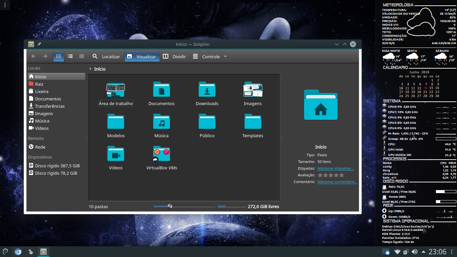Click the volume icon in the tray
Viewport: 457px width, 257px height.
coord(415,251)
